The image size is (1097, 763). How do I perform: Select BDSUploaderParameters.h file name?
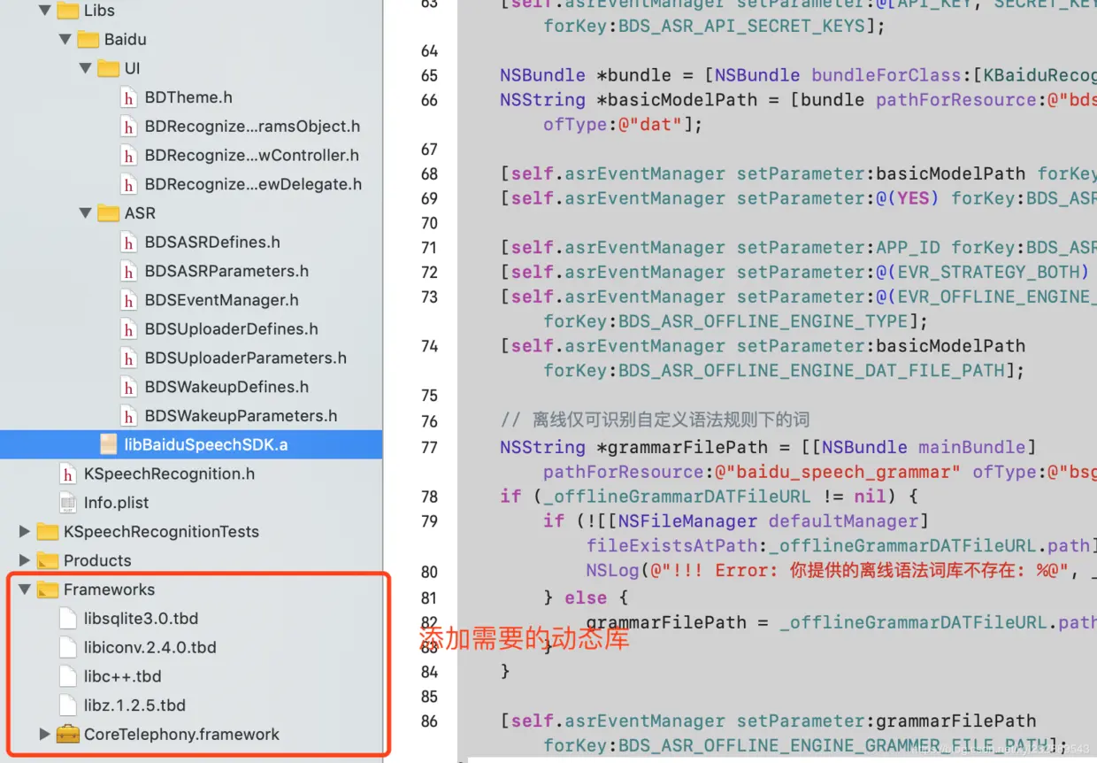(246, 358)
